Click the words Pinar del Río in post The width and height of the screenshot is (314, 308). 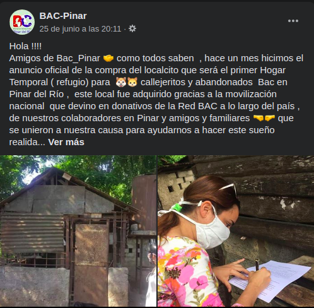(37, 94)
